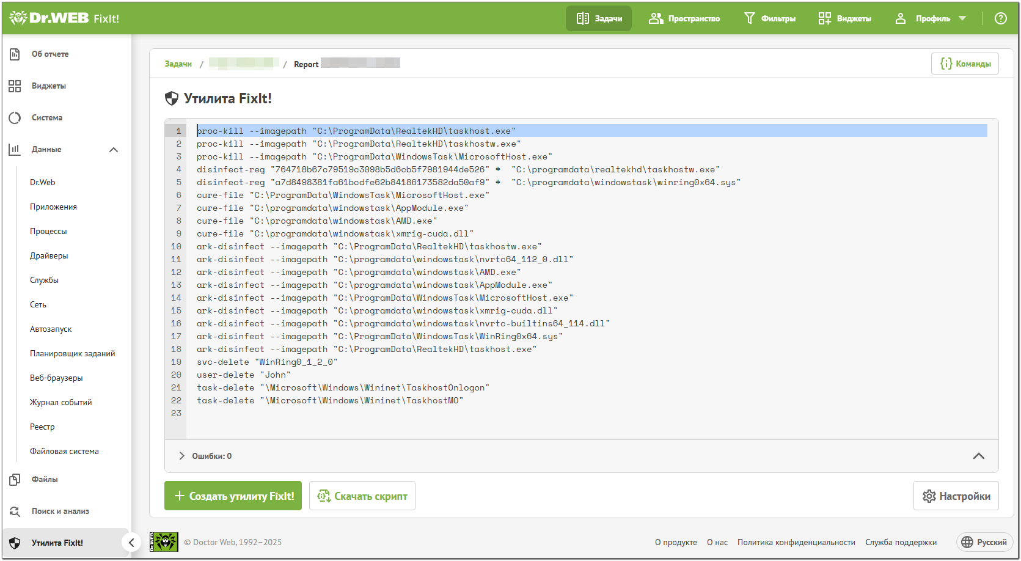Click script line 19 svc-delete WinRing0_1_2_0
This screenshot has height=561, width=1021.
click(267, 362)
